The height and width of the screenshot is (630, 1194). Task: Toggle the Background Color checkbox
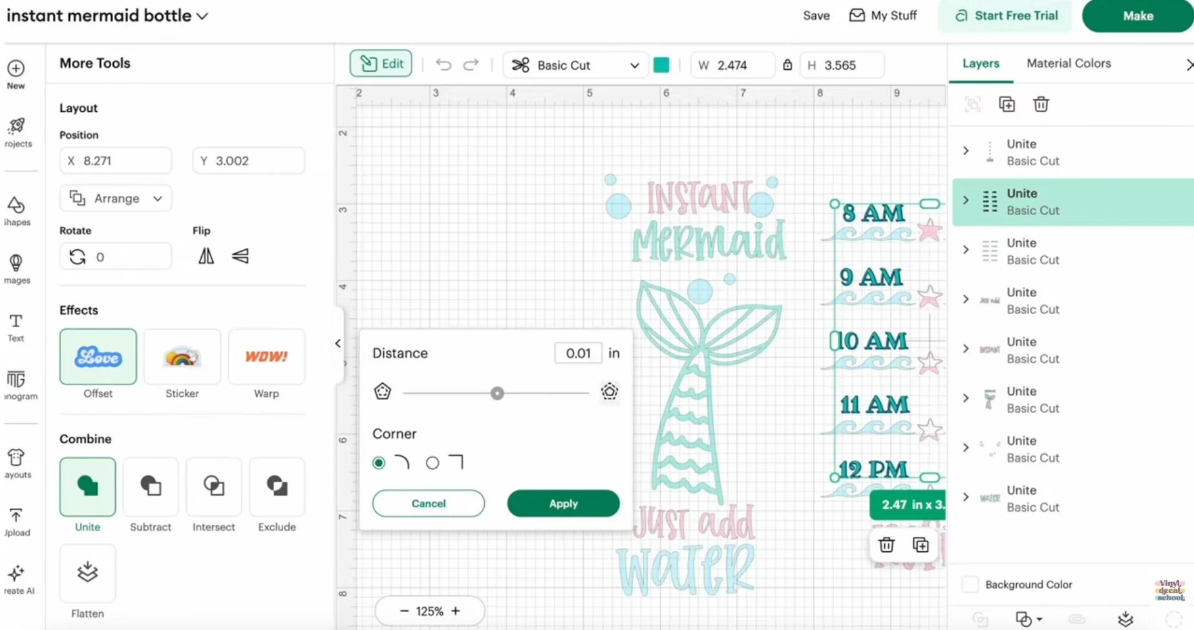[x=970, y=584]
